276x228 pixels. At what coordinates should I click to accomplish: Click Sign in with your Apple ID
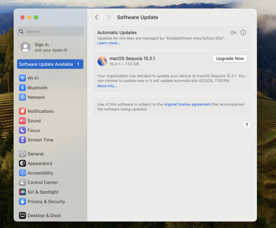51,47
